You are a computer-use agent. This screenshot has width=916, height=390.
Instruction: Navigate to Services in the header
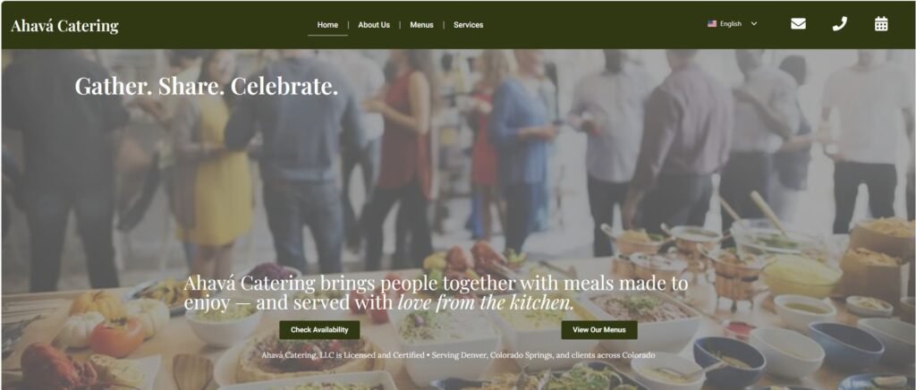[x=469, y=25]
